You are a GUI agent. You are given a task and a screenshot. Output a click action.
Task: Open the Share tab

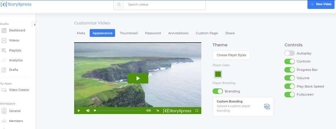coord(230,33)
